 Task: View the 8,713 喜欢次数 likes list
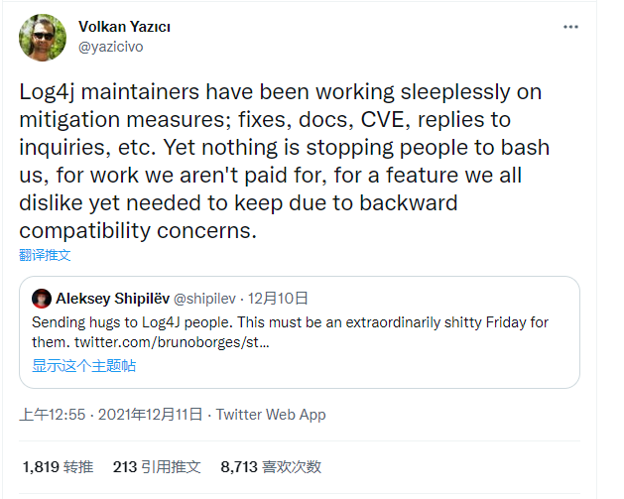tap(271, 467)
